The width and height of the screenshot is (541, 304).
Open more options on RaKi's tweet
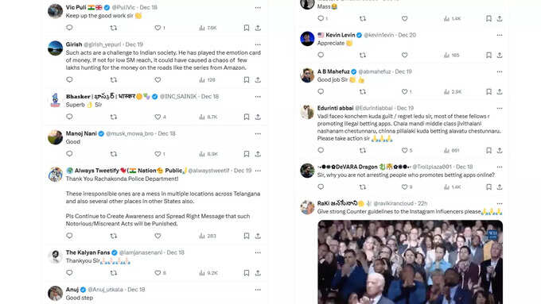point(500,203)
